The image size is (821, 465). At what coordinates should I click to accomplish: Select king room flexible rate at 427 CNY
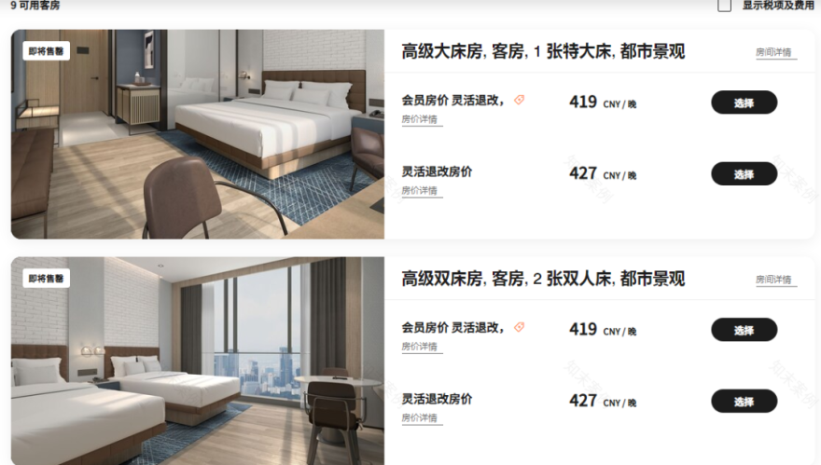click(x=744, y=173)
